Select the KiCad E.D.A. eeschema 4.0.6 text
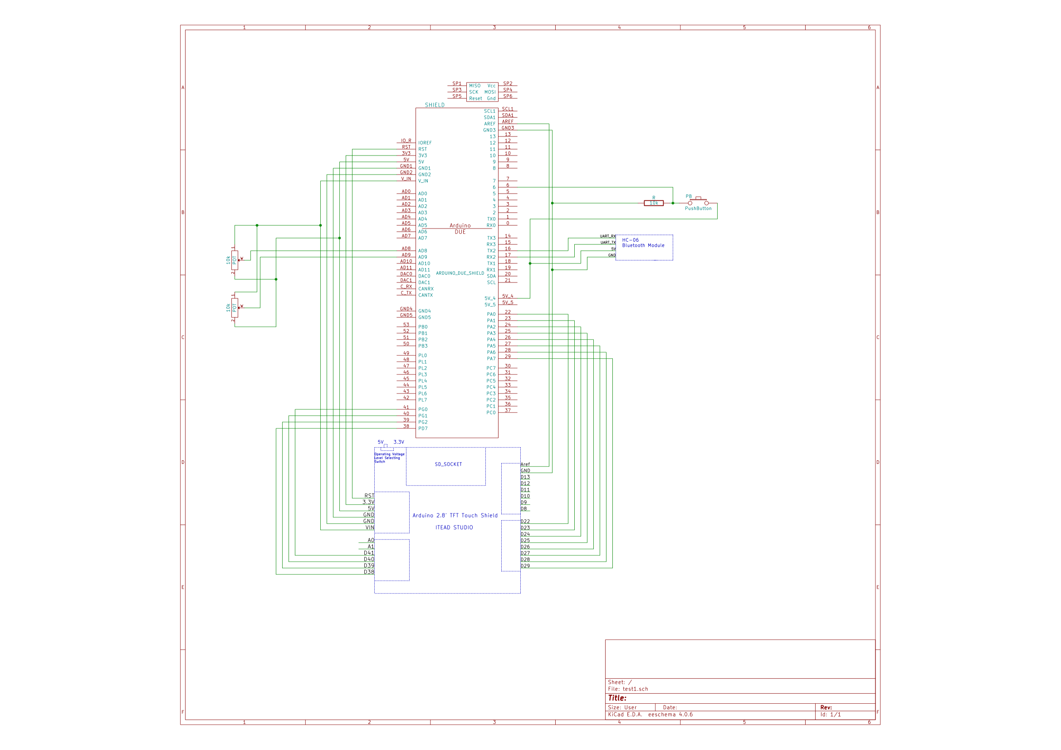Screen dimensions: 1061x750 pyautogui.click(x=650, y=715)
